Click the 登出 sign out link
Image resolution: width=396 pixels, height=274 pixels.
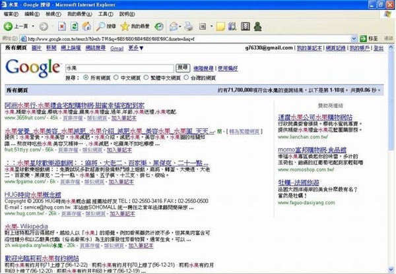[378, 48]
